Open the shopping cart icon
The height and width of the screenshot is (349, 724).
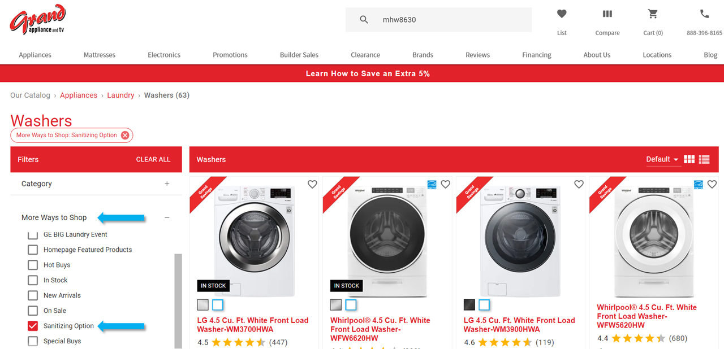click(x=652, y=14)
